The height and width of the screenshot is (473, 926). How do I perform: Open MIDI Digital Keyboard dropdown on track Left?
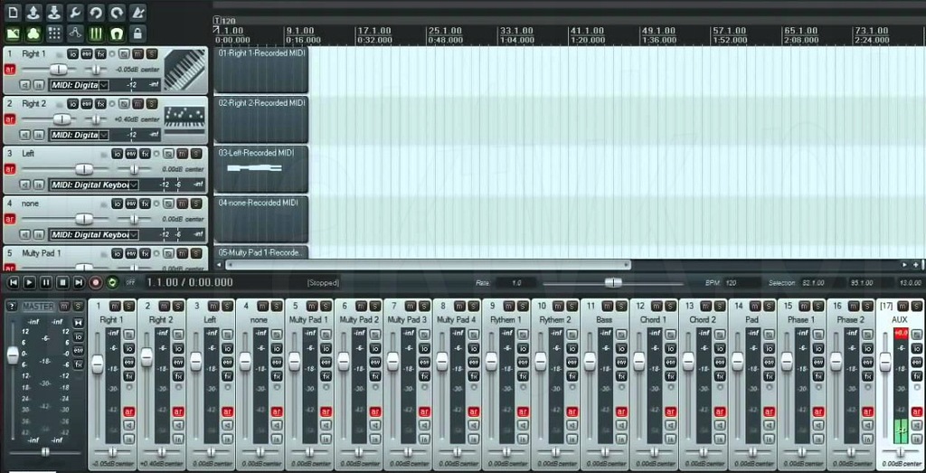[94, 184]
